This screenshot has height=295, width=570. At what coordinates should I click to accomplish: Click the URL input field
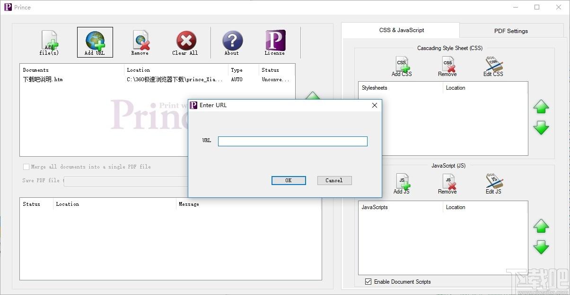[x=293, y=141]
